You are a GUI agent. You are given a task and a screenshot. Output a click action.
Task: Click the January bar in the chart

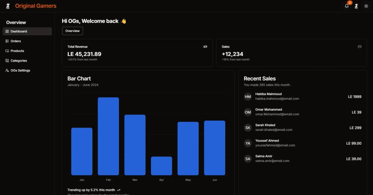click(82, 151)
